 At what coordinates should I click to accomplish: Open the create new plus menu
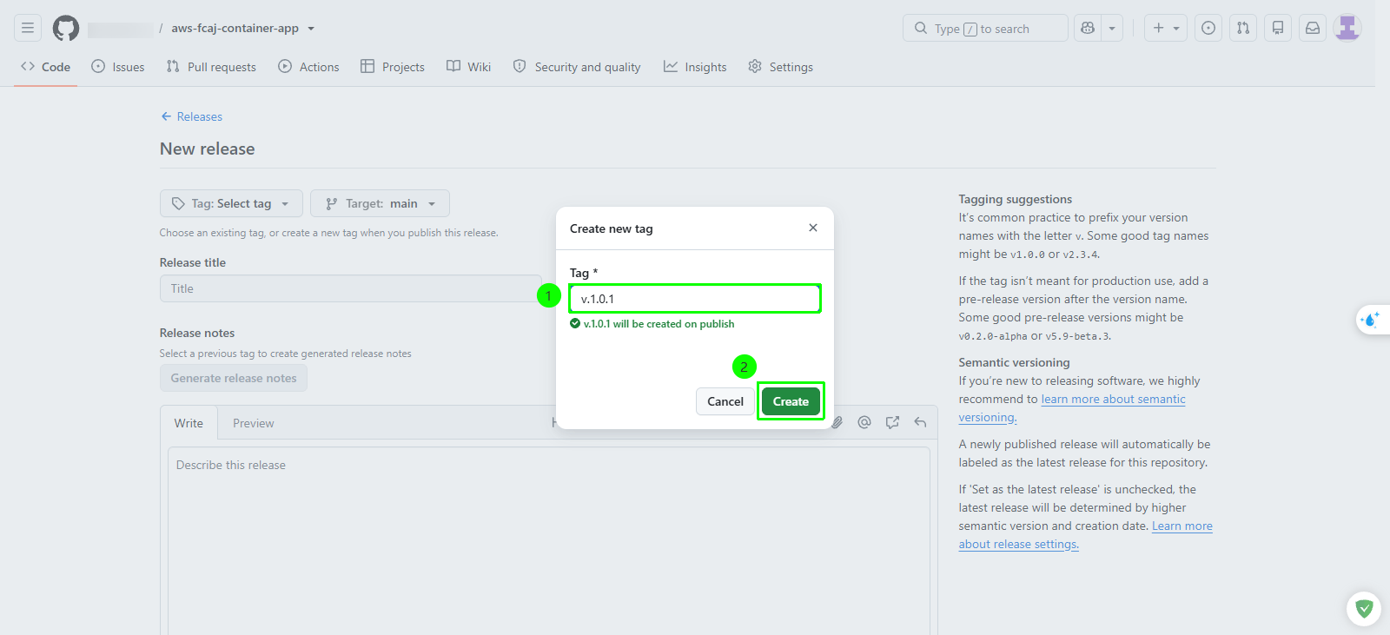(1166, 28)
